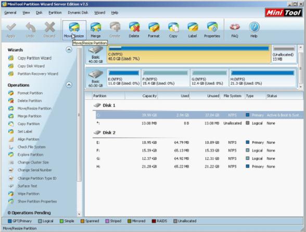Click the Discard toolbar icon

pyautogui.click(x=49, y=30)
